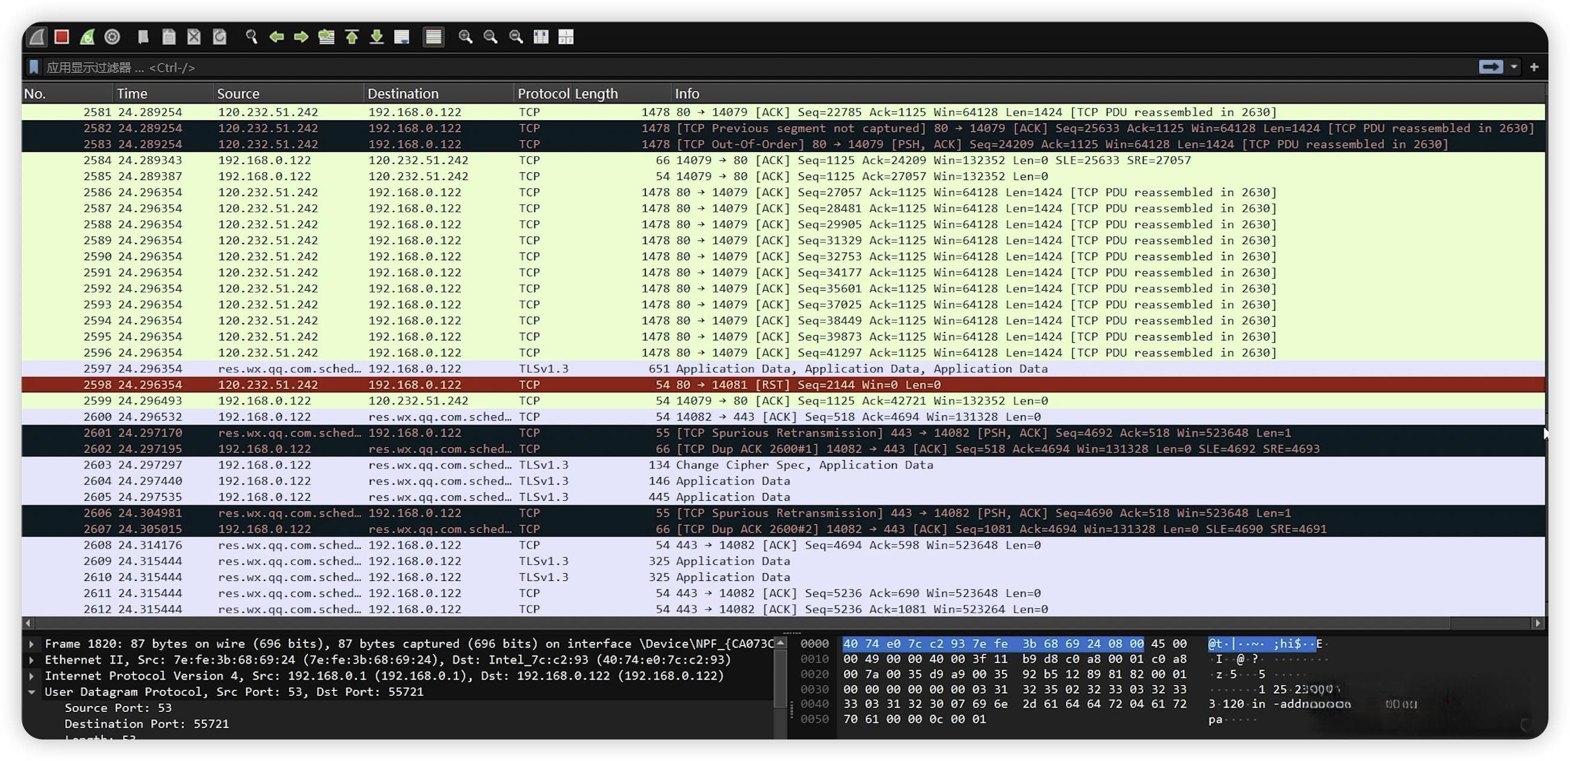Zoom in the packet text
1570x761 pixels.
[465, 36]
